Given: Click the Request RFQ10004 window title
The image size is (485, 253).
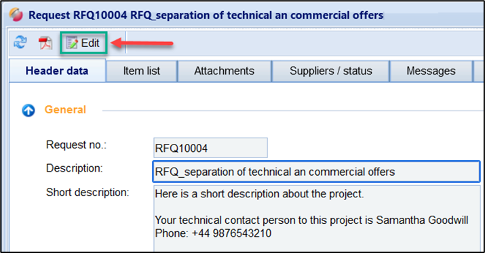Looking at the screenshot, I should [206, 15].
